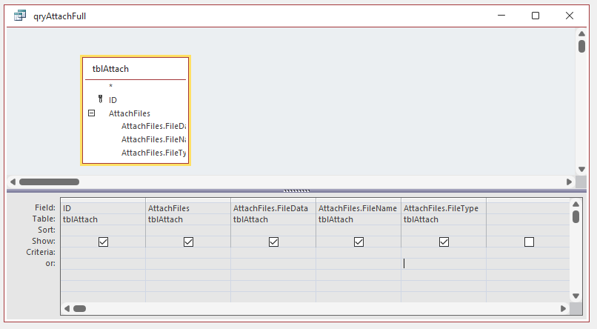Click the AttachFiles.FileType Field cell
Screen dimensions: 597x329
tap(444, 208)
